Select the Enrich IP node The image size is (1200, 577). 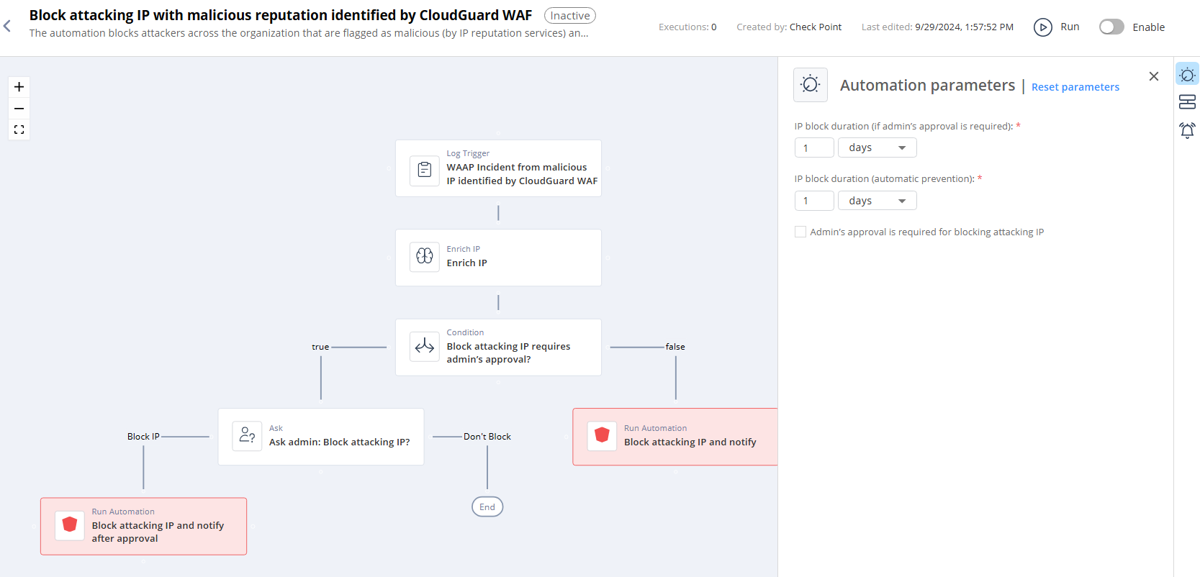tap(498, 258)
